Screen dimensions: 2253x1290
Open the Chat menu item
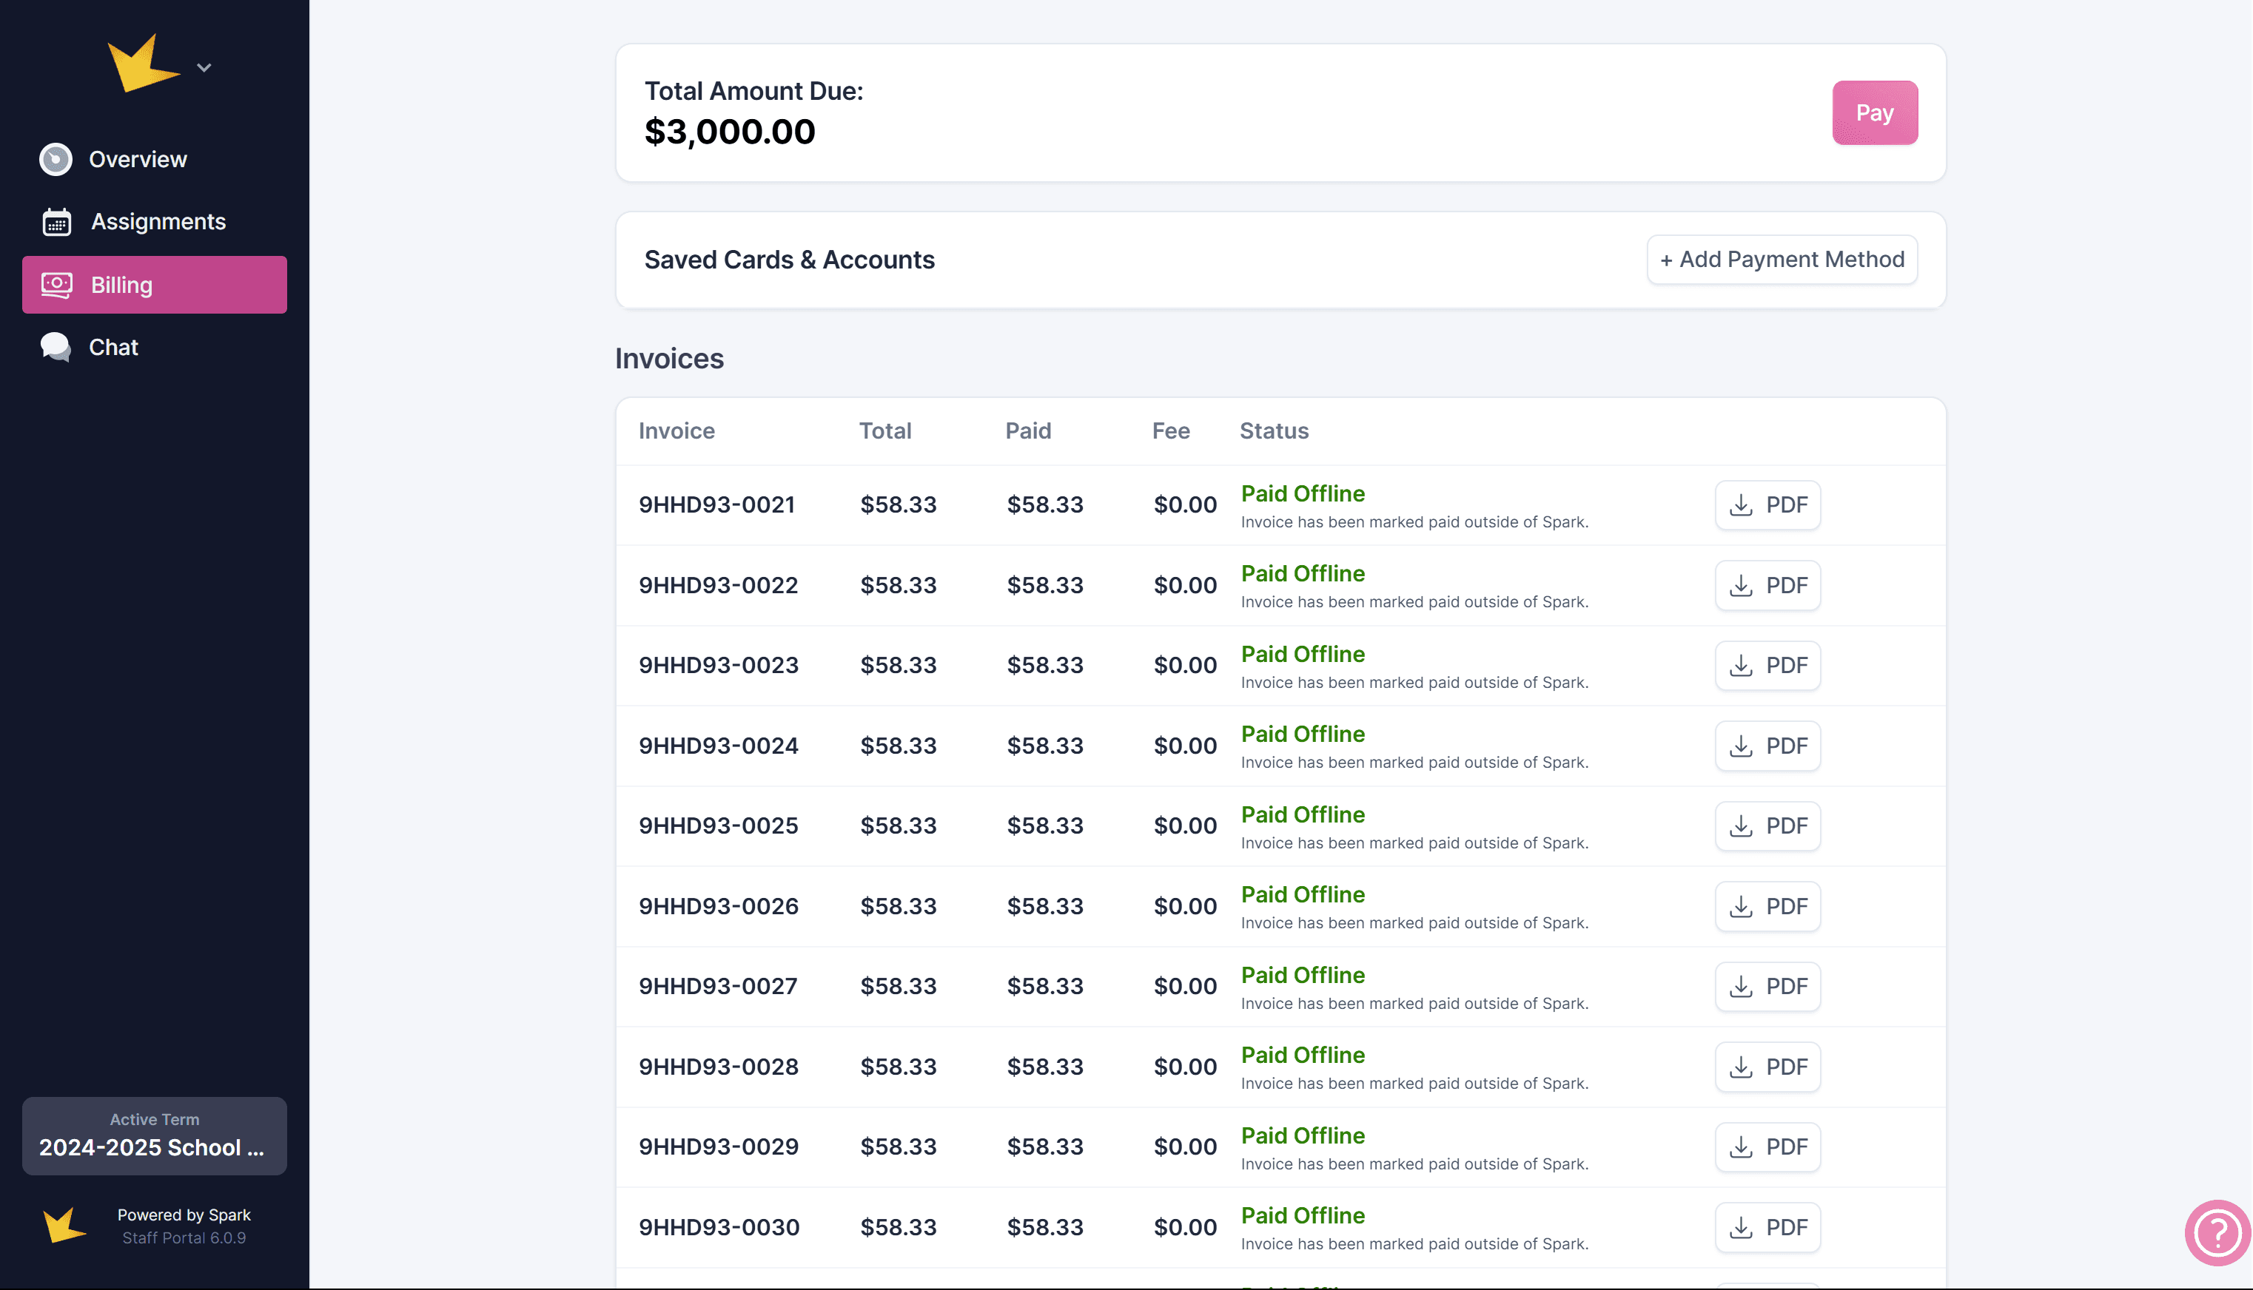tap(113, 348)
